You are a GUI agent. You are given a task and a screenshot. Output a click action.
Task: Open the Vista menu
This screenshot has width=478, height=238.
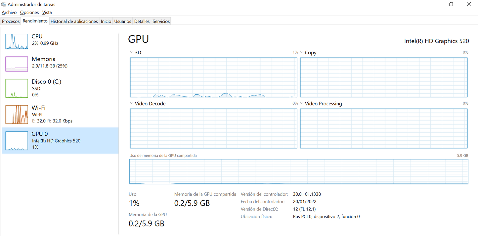47,12
